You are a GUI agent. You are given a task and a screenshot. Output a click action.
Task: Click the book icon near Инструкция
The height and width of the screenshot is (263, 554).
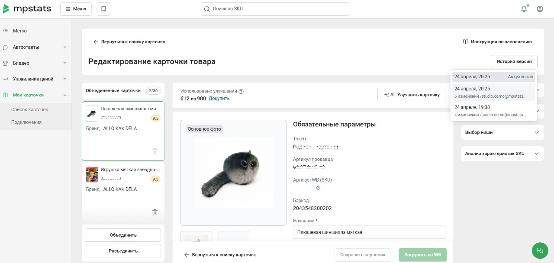tap(466, 42)
